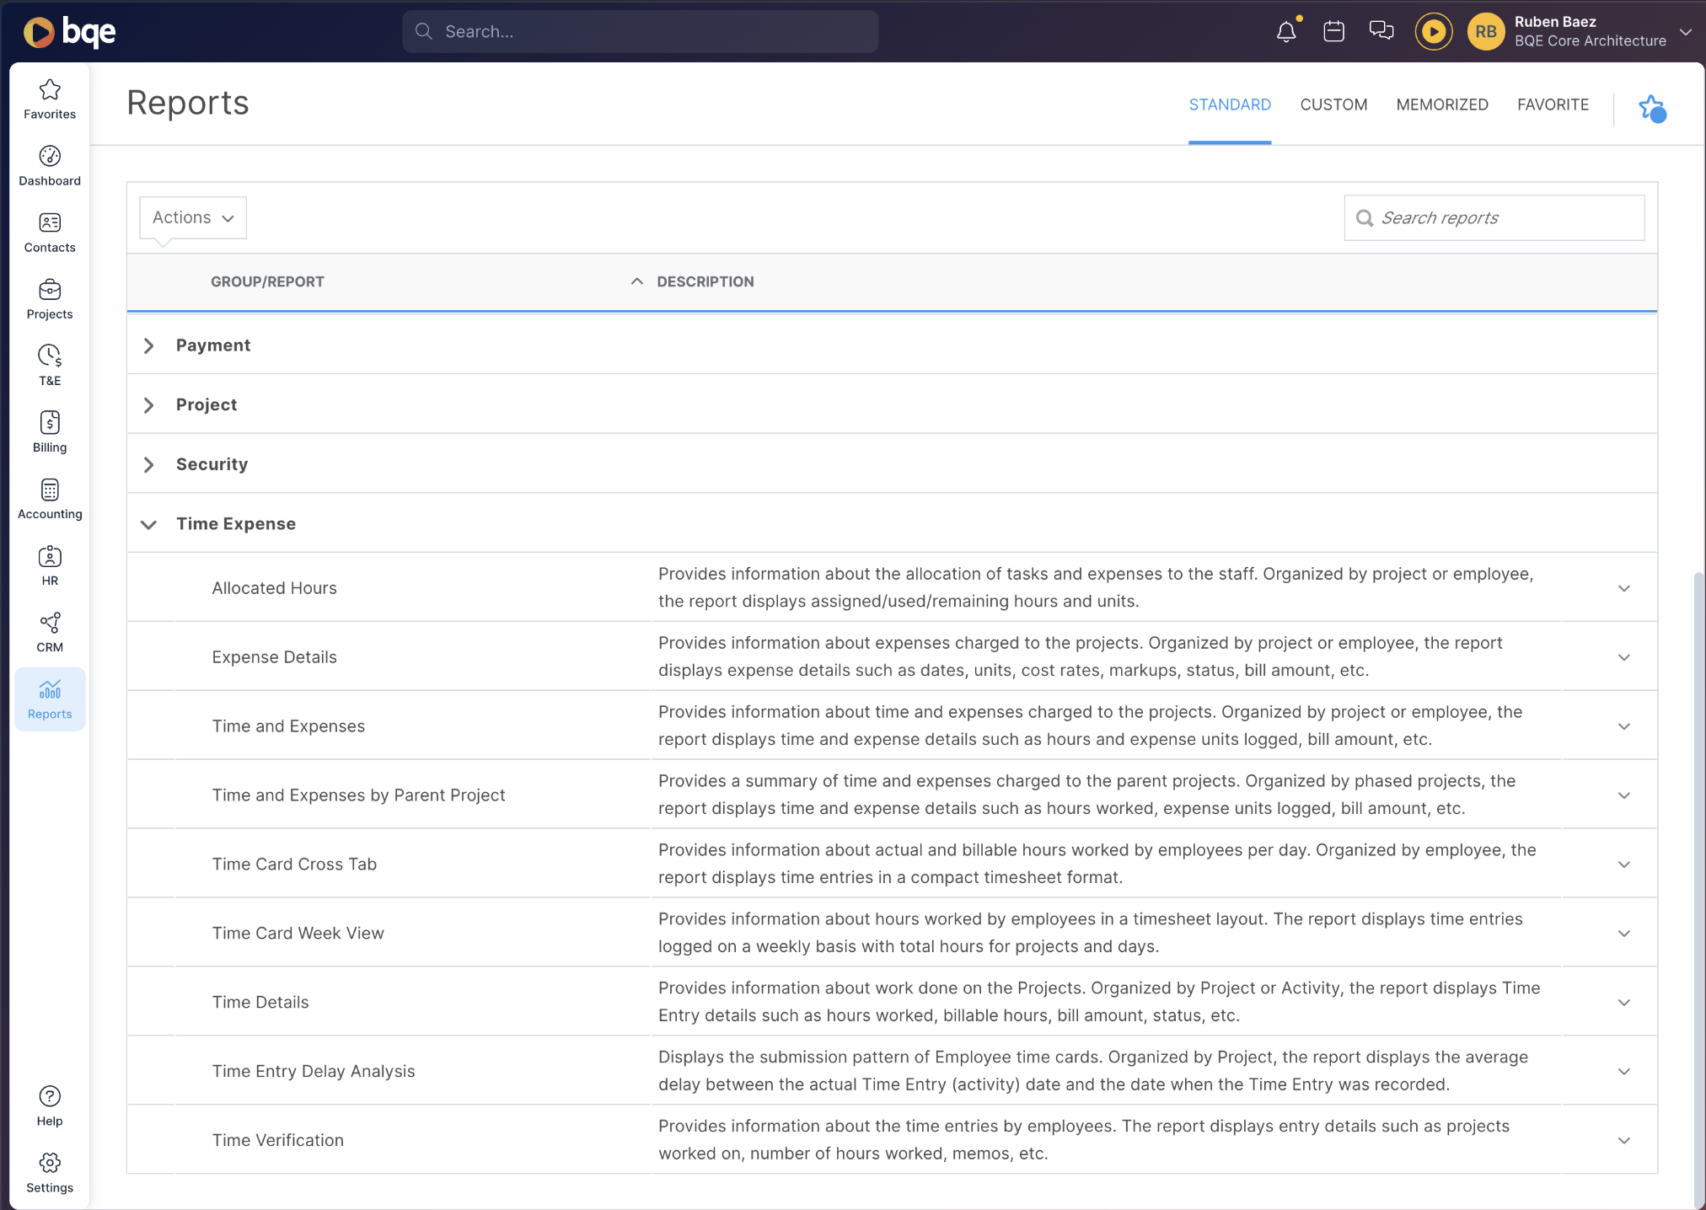
Task: Expand options for Allocated Hours report
Action: coord(1623,588)
